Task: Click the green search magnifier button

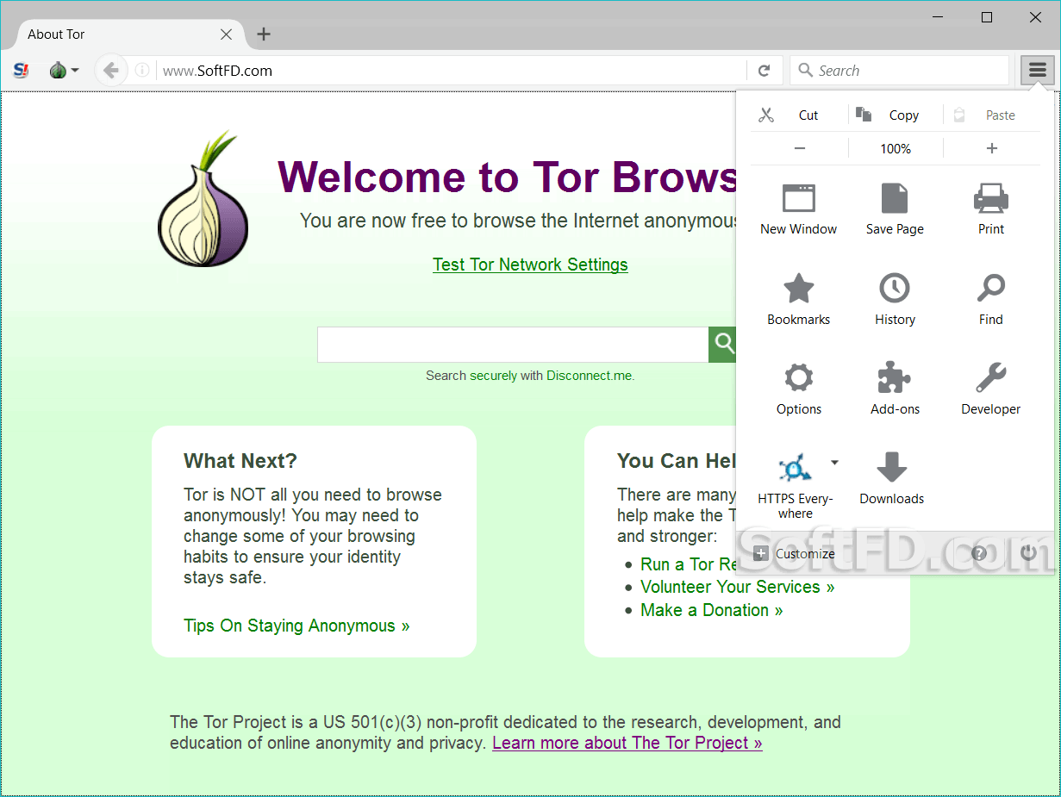Action: pyautogui.click(x=722, y=345)
